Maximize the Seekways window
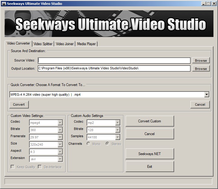 208,4
